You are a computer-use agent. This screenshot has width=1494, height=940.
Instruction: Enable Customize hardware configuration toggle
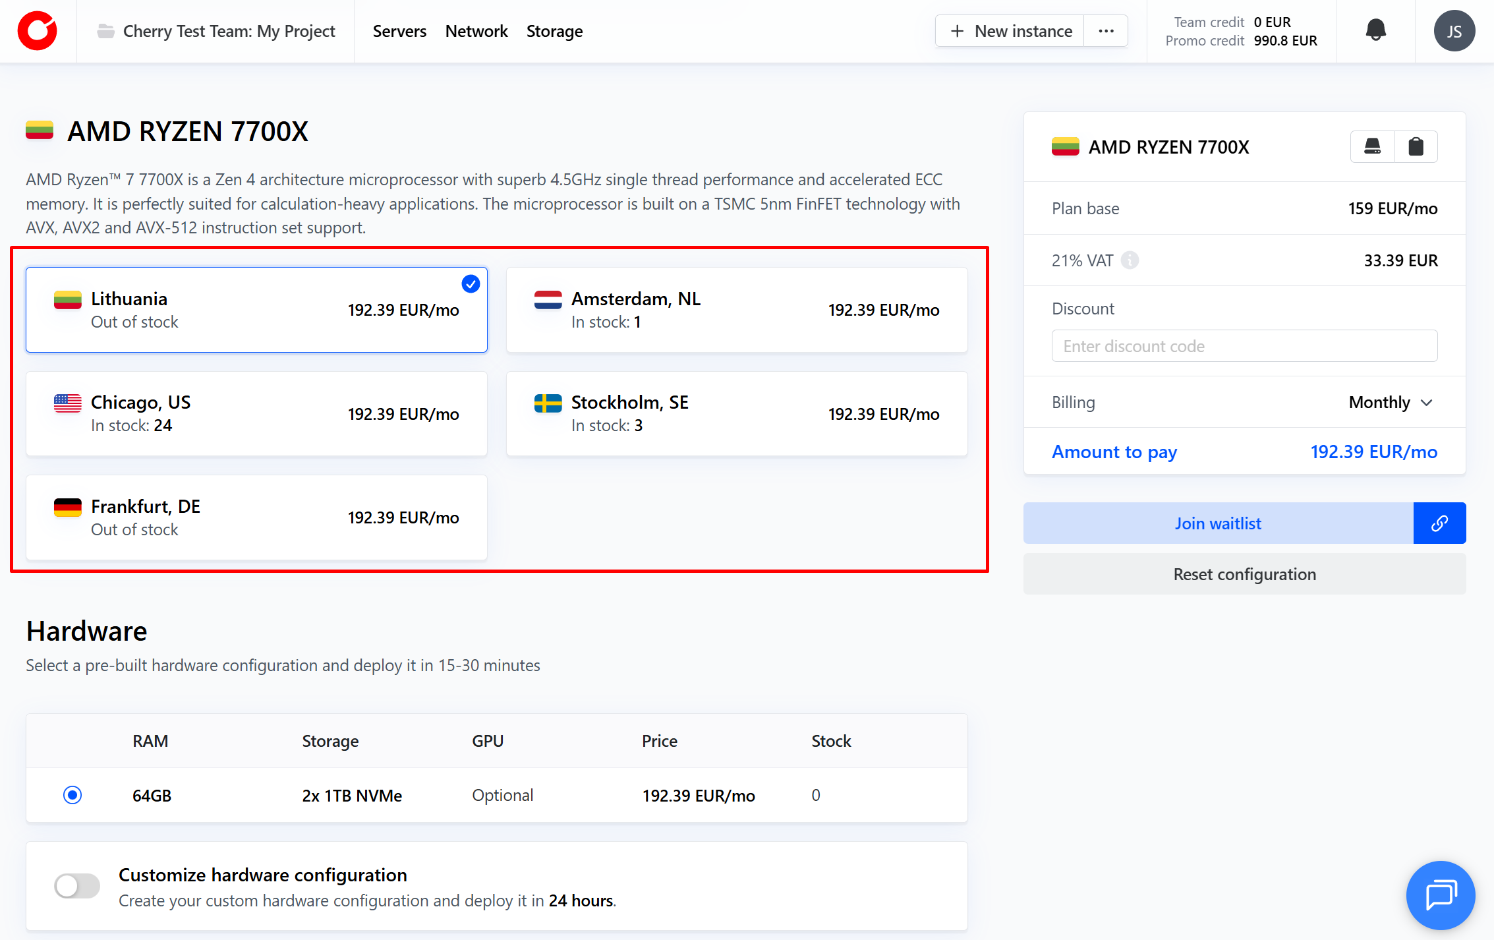pos(77,886)
